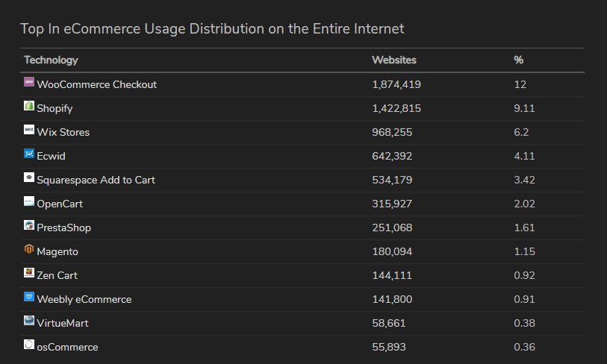Select the 1.61 percent value
Viewport: 607px width, 364px height.
[524, 228]
